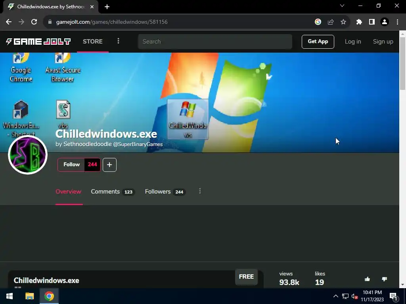Click the Get App button
This screenshot has width=406, height=304.
(x=318, y=42)
